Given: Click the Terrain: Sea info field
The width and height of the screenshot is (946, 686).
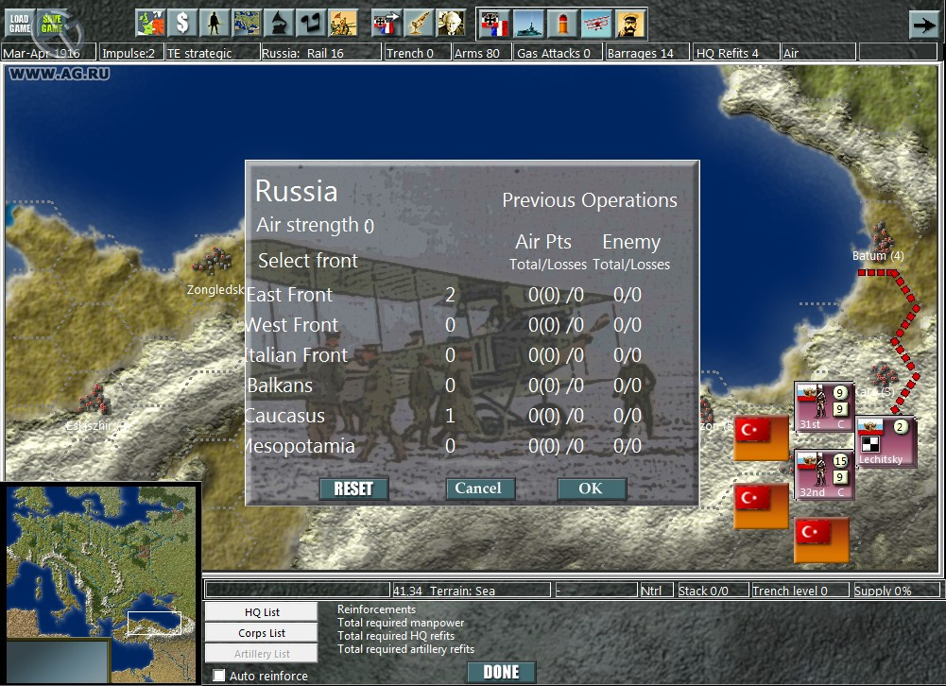Looking at the screenshot, I should coord(472,590).
